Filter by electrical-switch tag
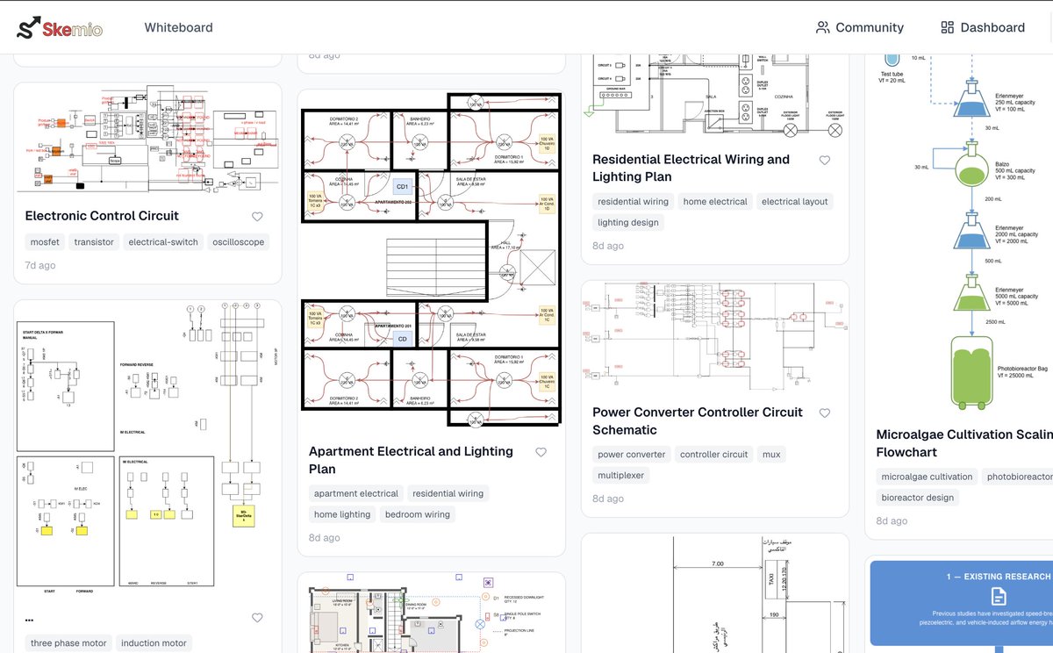Image resolution: width=1053 pixels, height=653 pixels. 163,242
